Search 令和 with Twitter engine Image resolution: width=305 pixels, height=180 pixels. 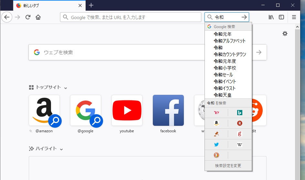216,145
